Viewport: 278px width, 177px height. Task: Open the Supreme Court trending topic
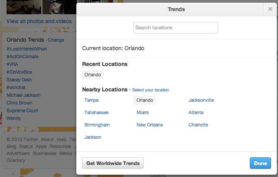[x=22, y=111]
